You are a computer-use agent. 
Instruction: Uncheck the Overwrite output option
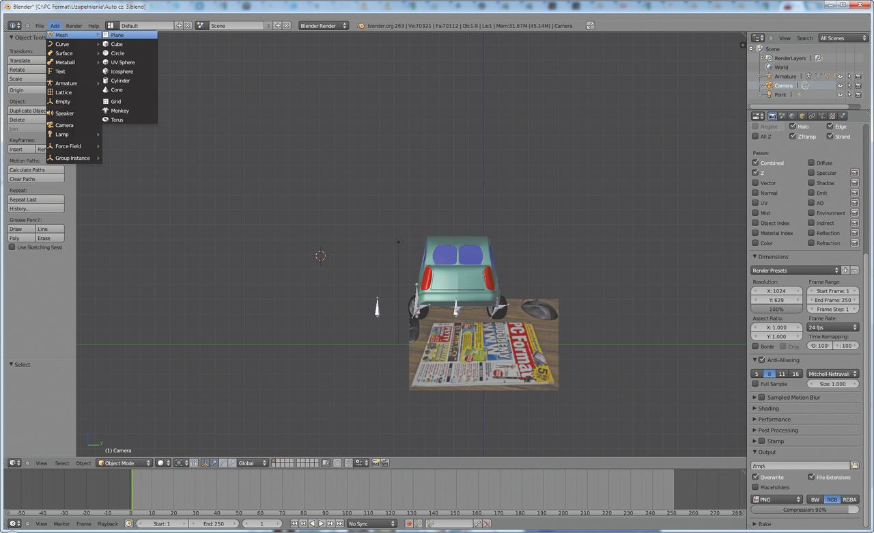tap(755, 477)
